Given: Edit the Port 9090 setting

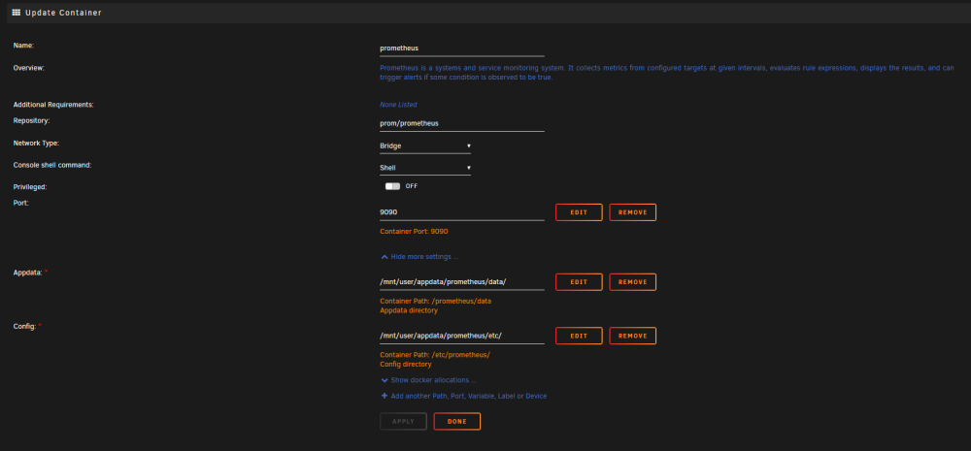Looking at the screenshot, I should pos(579,212).
